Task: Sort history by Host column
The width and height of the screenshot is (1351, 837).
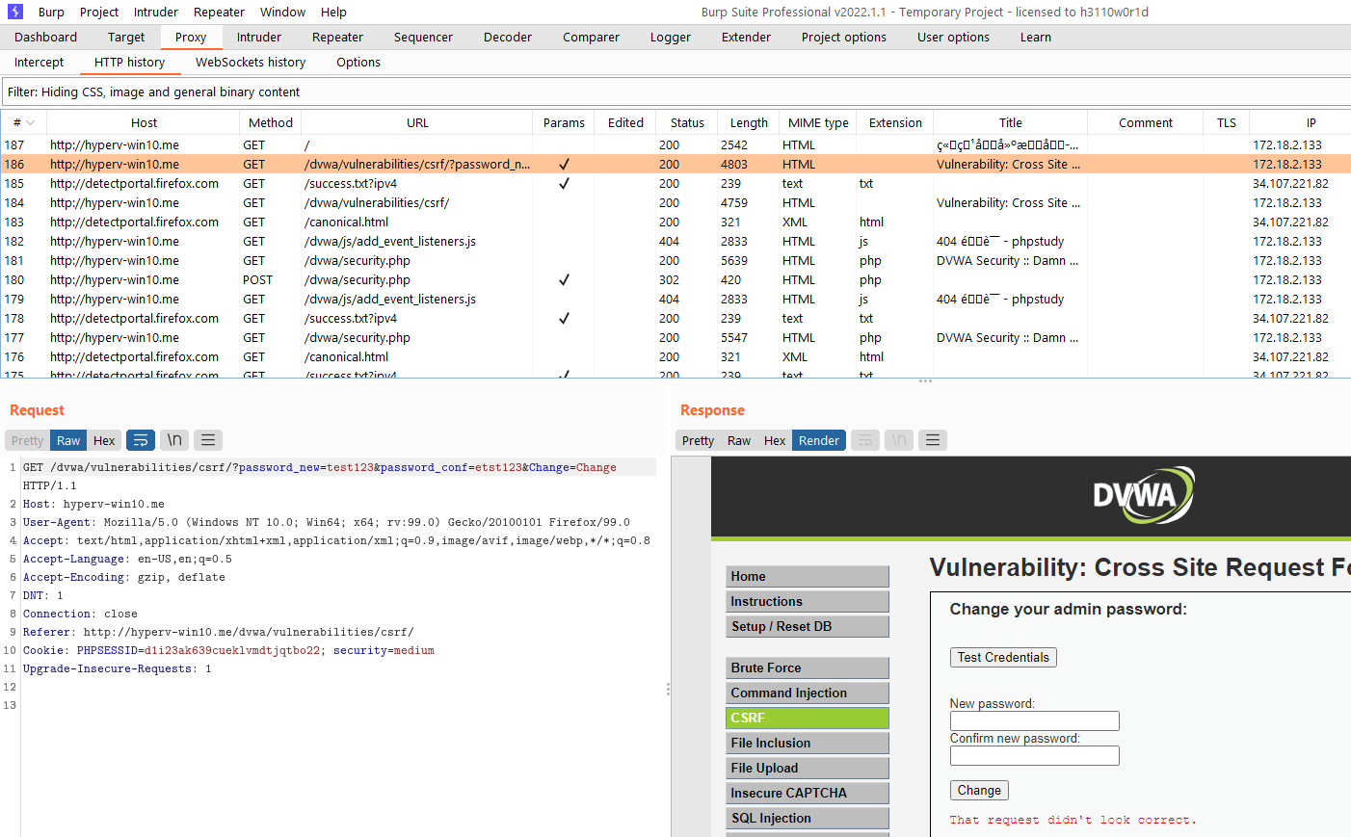Action: click(x=144, y=122)
